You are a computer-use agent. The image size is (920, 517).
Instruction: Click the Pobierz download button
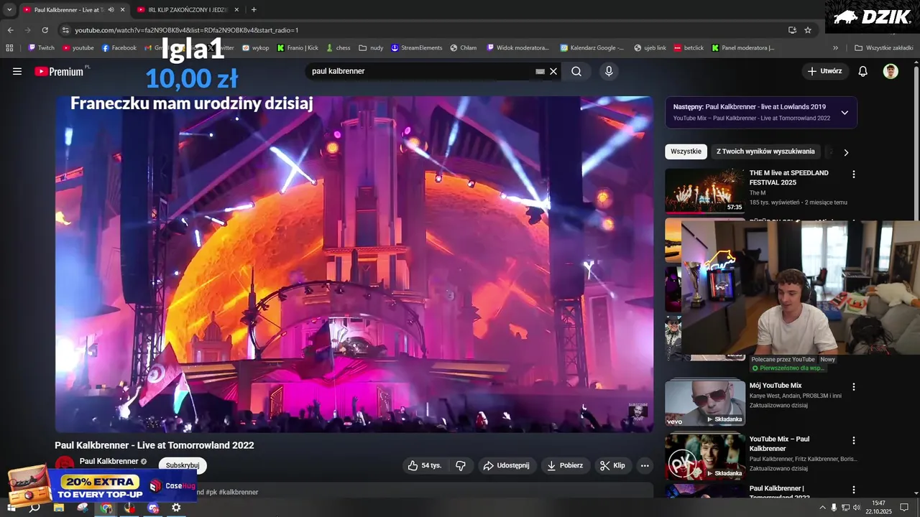tap(565, 465)
